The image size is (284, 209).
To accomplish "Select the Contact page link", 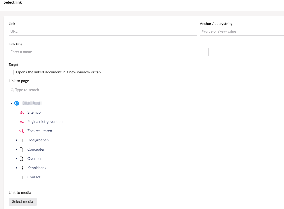I will [34, 177].
